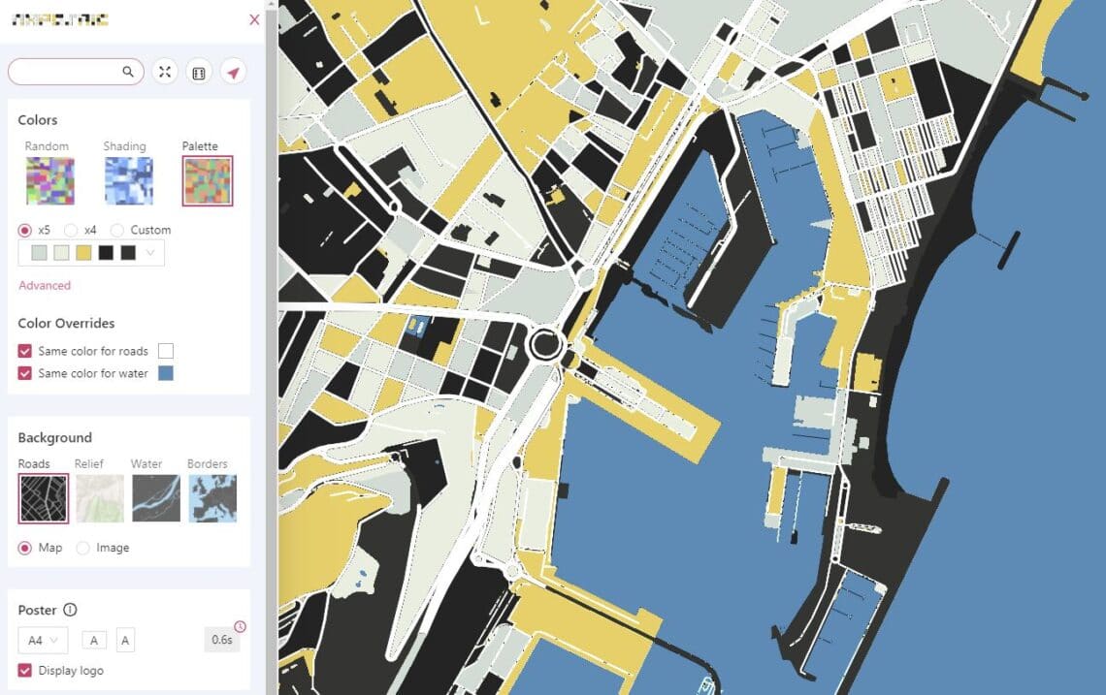This screenshot has width=1106, height=695.
Task: Select landscape orientation A button
Action: 93,640
